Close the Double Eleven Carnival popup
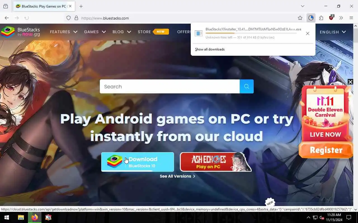Screen dimensions: 358x223 [350, 82]
